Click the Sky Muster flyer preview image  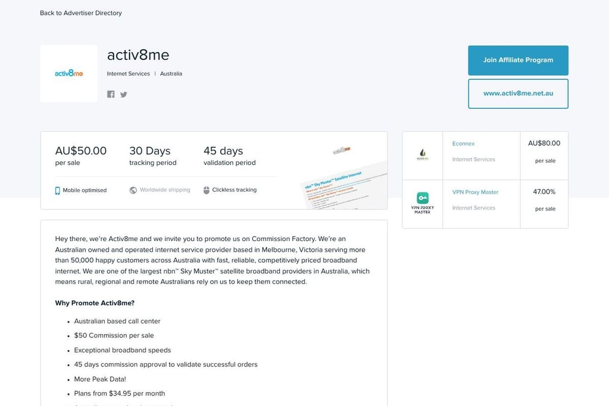click(343, 174)
